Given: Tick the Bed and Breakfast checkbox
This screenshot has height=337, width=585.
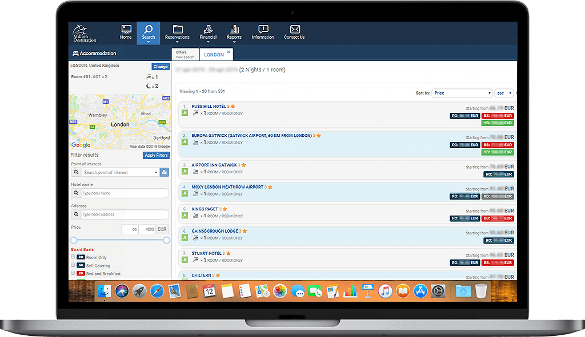Looking at the screenshot, I should pyautogui.click(x=73, y=273).
